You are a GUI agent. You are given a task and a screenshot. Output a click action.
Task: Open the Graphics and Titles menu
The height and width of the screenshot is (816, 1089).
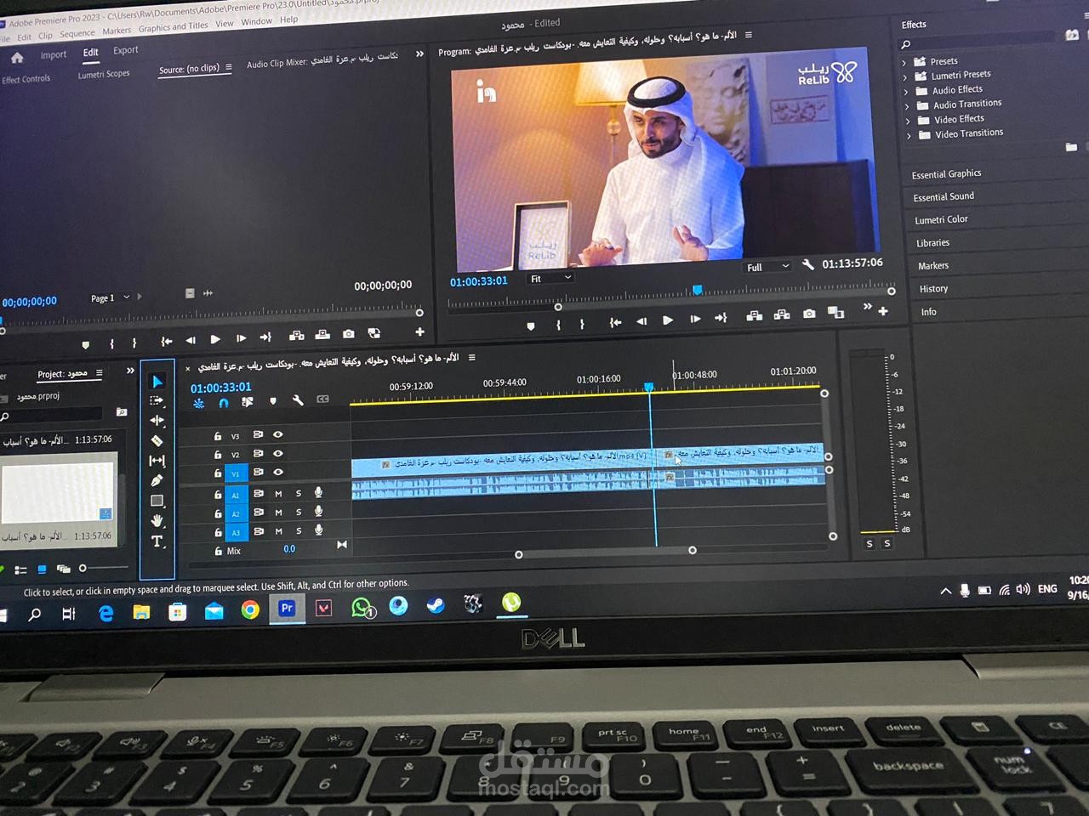[173, 27]
